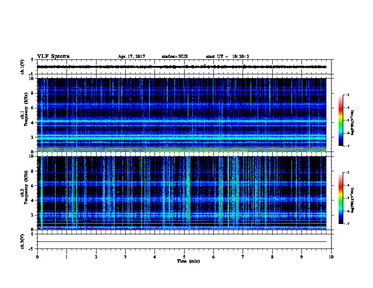Click the time axis tick label "10"
Viewport: 373px width, 288px height.
pos(331,256)
